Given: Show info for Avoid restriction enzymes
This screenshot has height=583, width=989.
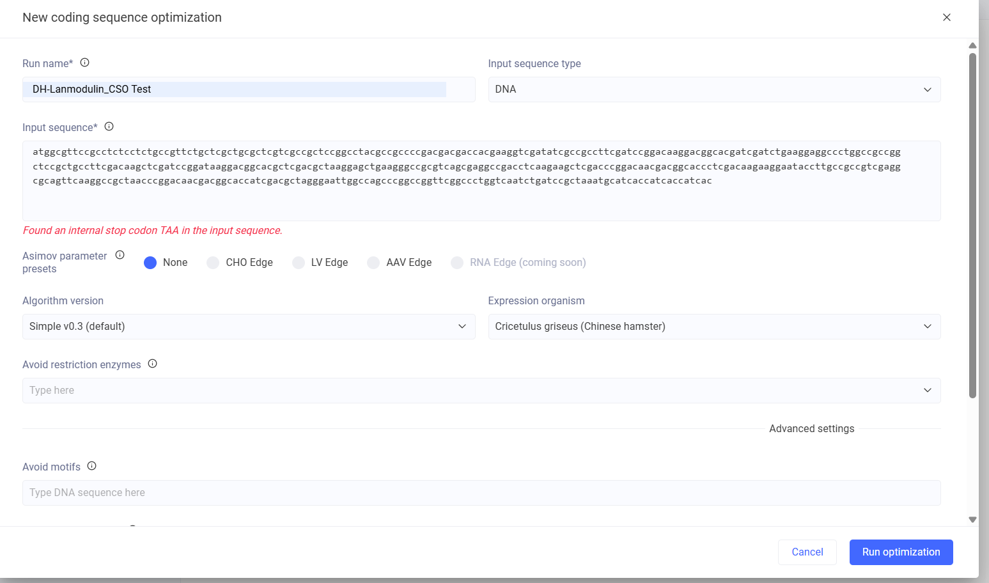Looking at the screenshot, I should point(152,364).
